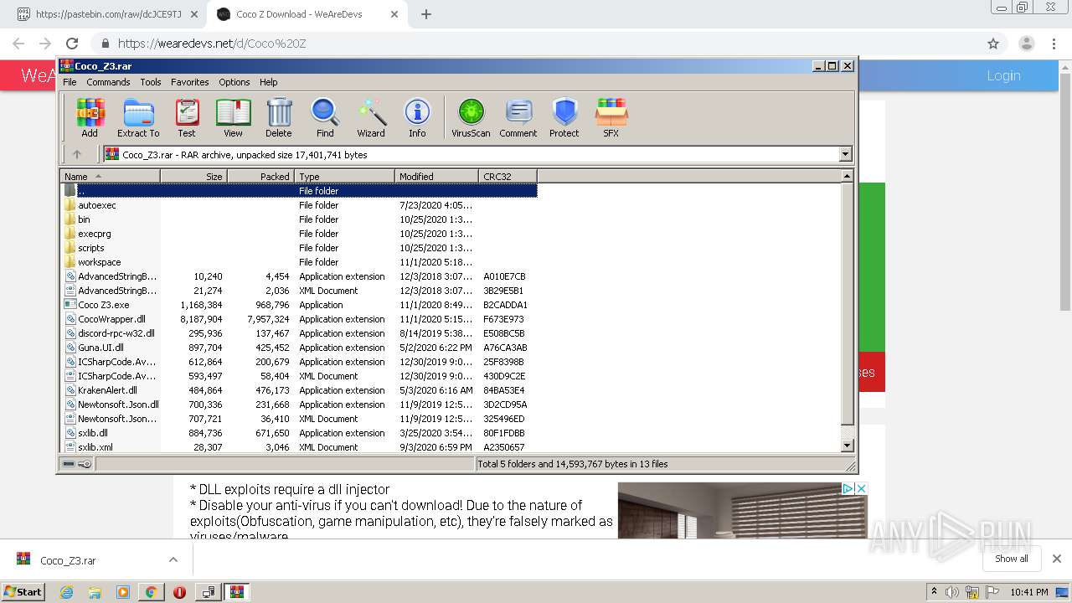Sort file list by Packed column
The width and height of the screenshot is (1072, 603).
click(x=260, y=176)
